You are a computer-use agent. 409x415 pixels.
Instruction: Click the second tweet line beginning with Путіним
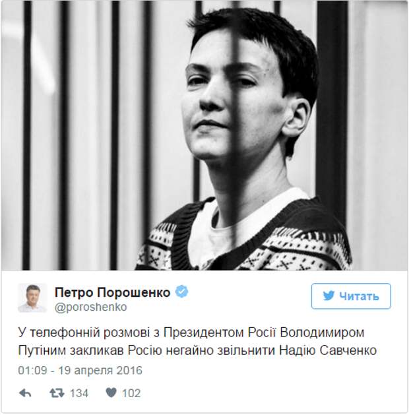tap(197, 350)
